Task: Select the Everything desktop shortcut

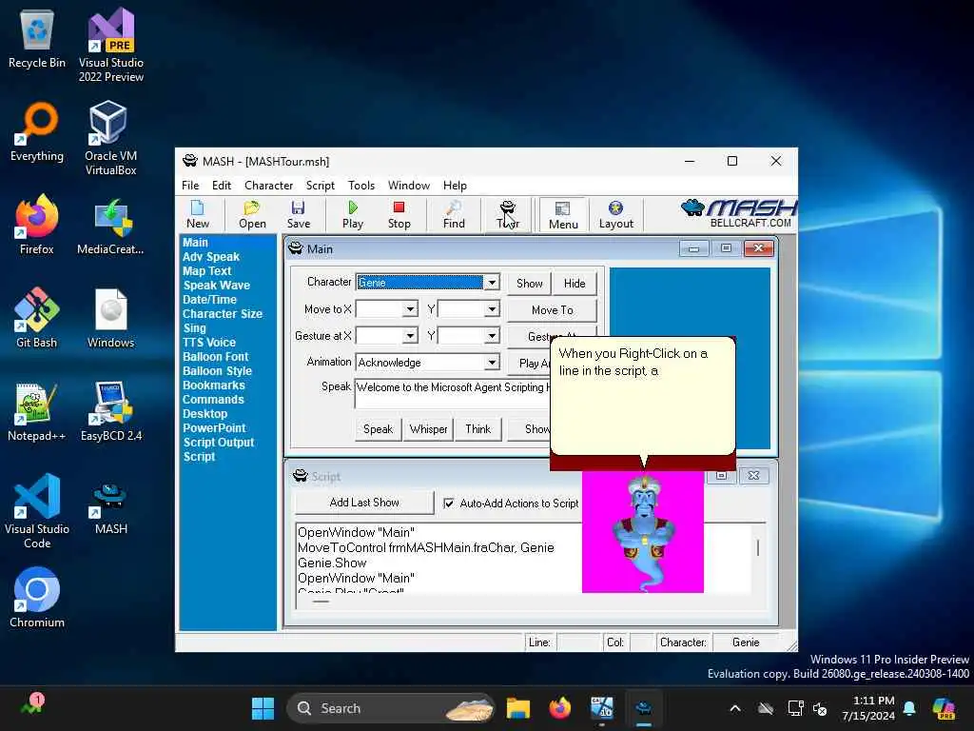Action: 37,132
